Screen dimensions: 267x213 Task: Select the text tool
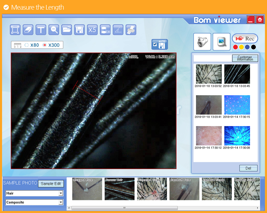[41, 30]
